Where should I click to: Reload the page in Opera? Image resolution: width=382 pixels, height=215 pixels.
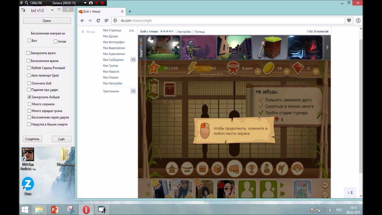point(98,21)
